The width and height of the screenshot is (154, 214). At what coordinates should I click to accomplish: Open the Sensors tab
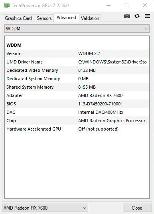tap(44, 18)
